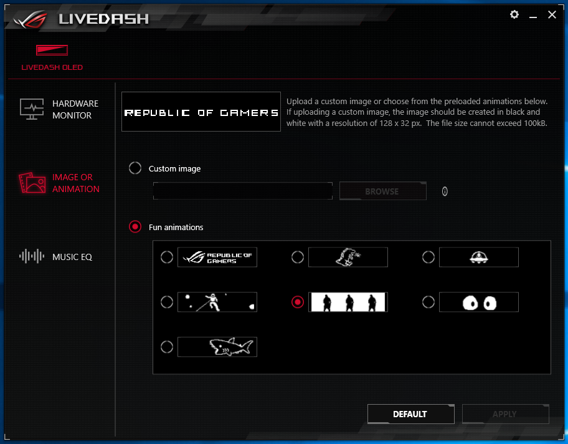Click the ROG logo in title bar

pos(31,19)
